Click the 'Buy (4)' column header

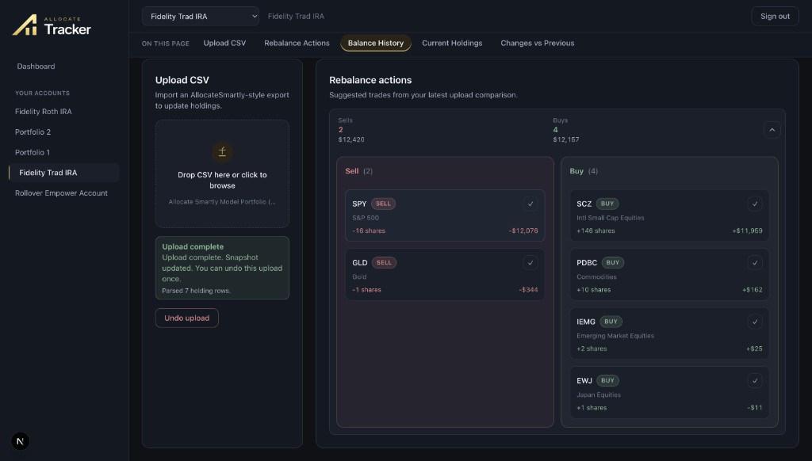(x=584, y=171)
